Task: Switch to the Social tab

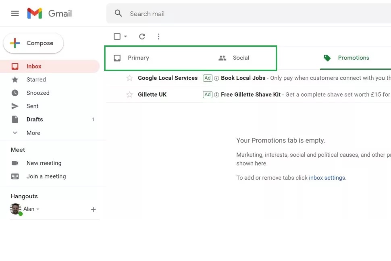Action: coord(234,58)
